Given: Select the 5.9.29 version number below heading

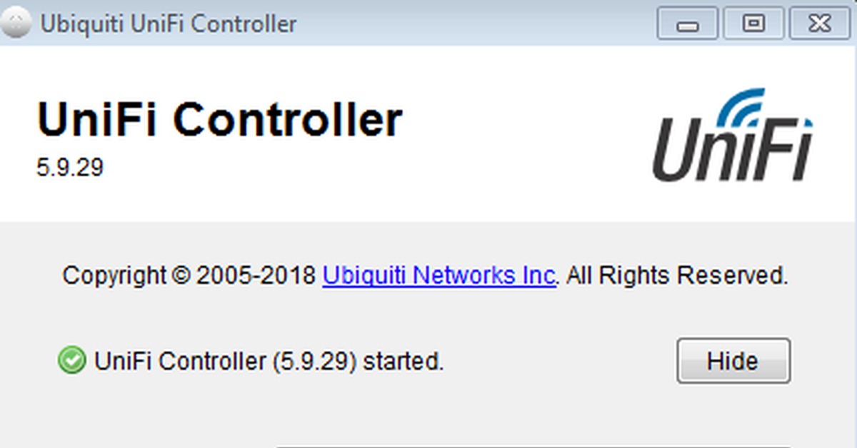Looking at the screenshot, I should pyautogui.click(x=70, y=168).
